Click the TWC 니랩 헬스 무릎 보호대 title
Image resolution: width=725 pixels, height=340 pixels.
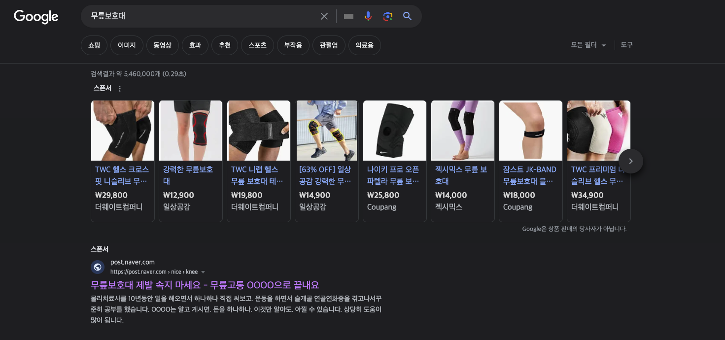click(x=257, y=175)
